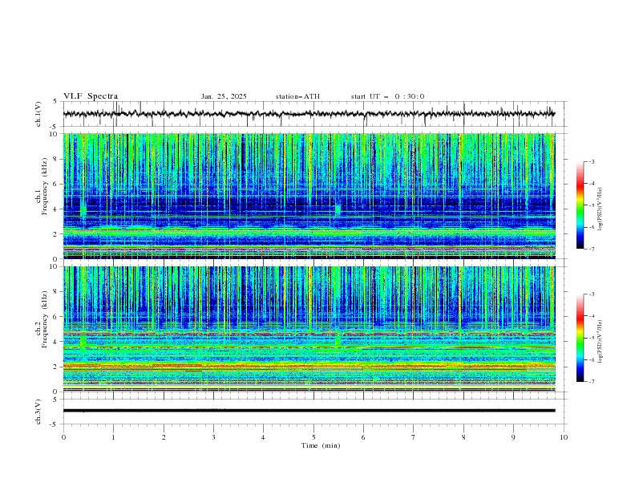Select the date text "Jan. 25, 2025"
Viewport: 635px width, 491px height.
(x=224, y=96)
